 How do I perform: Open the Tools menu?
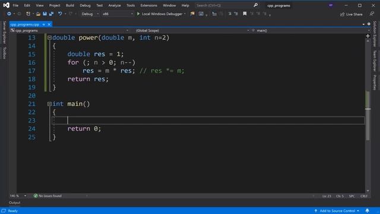(x=131, y=5)
